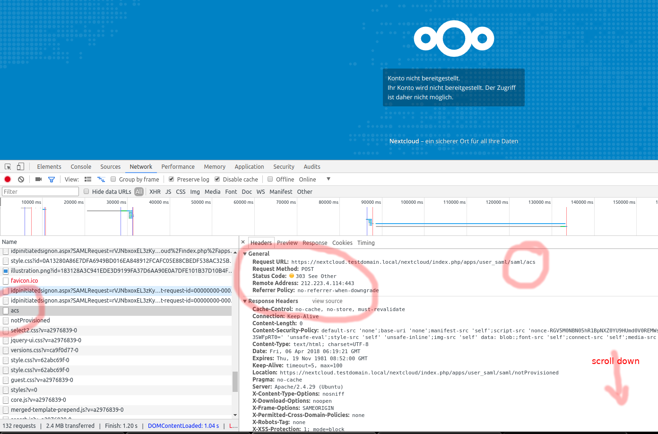This screenshot has height=434, width=658.
Task: Click file icon next to acs request
Action: point(6,311)
